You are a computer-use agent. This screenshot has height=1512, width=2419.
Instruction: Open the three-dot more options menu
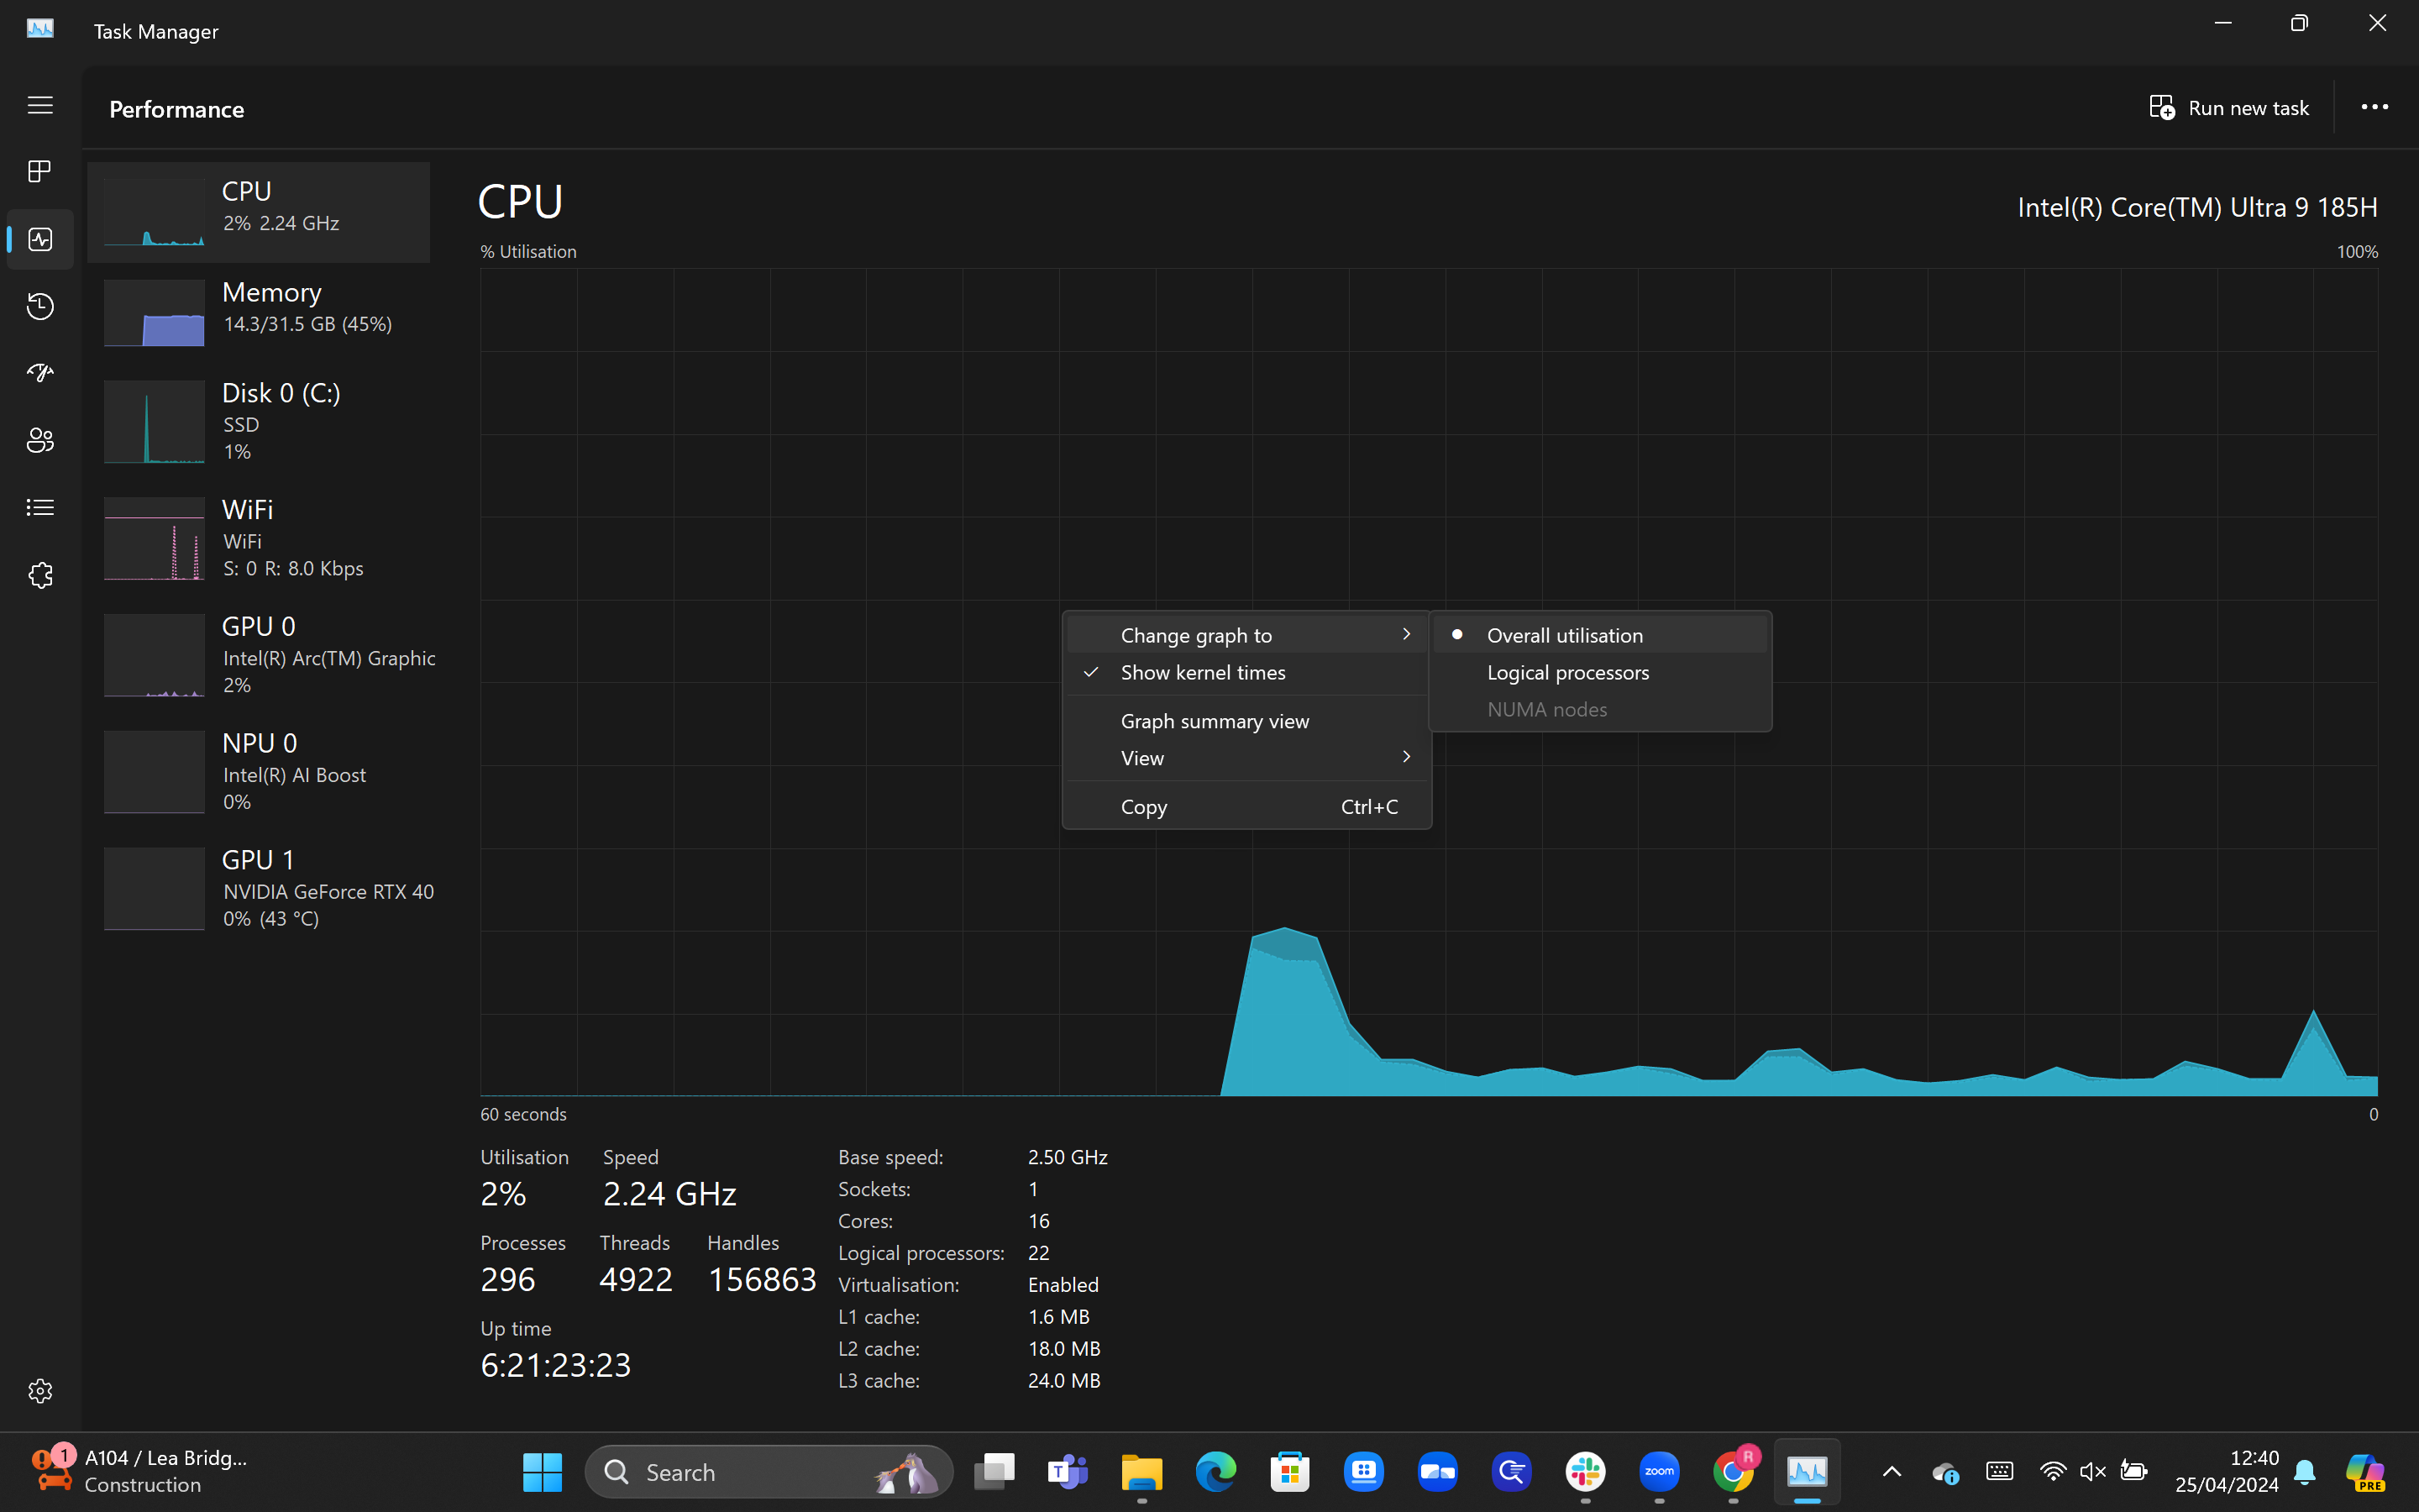click(2374, 107)
